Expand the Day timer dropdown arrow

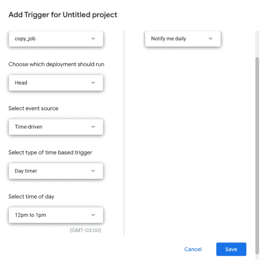(x=93, y=171)
